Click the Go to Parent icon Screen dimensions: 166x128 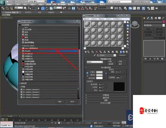124,52
